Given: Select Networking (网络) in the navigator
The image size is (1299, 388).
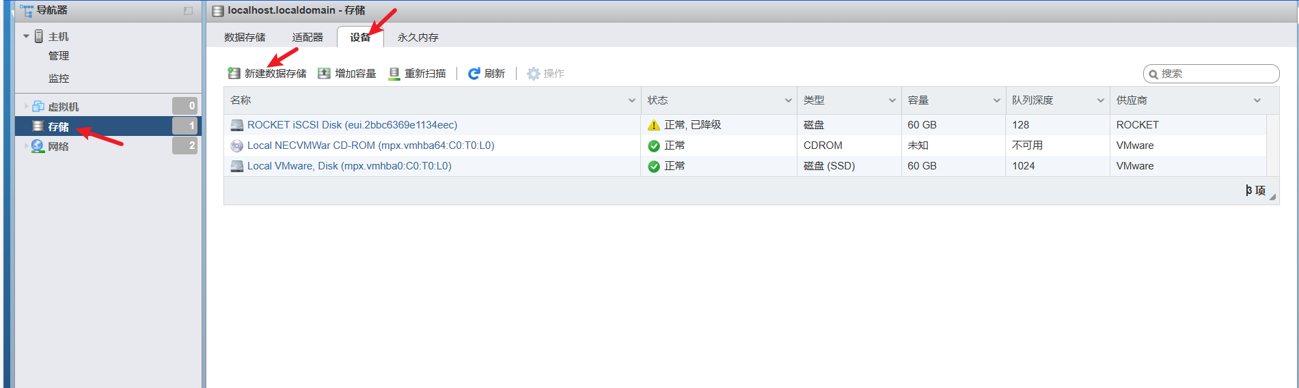Looking at the screenshot, I should pos(58,146).
